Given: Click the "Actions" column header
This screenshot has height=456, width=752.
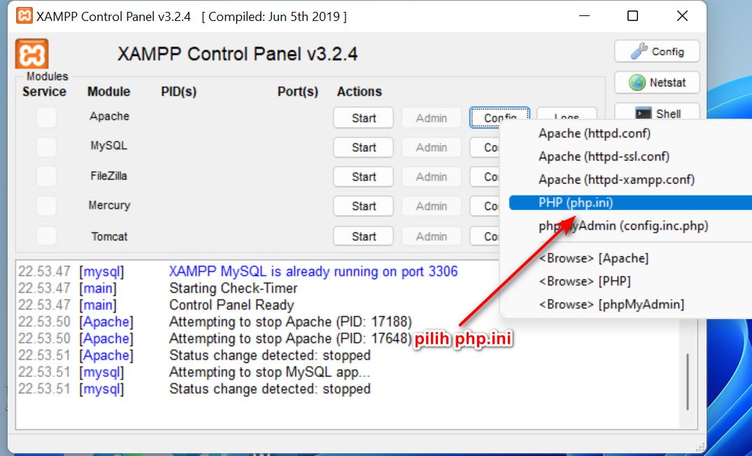Looking at the screenshot, I should click(x=360, y=91).
